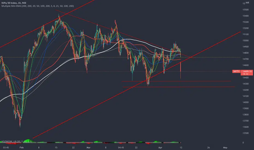Select the SQZMOM_LB indicator legend
This screenshot has width=254, height=150.
click(x=17, y=141)
